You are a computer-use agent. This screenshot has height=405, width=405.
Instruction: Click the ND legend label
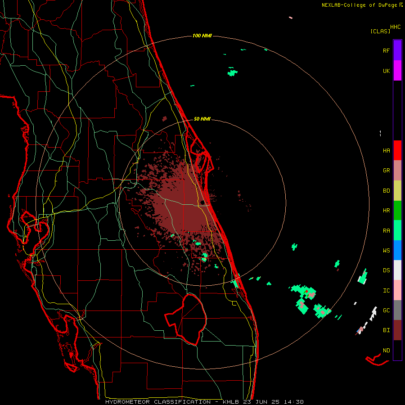click(386, 351)
